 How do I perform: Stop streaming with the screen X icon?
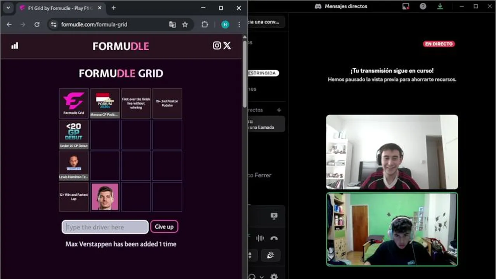pos(274,216)
